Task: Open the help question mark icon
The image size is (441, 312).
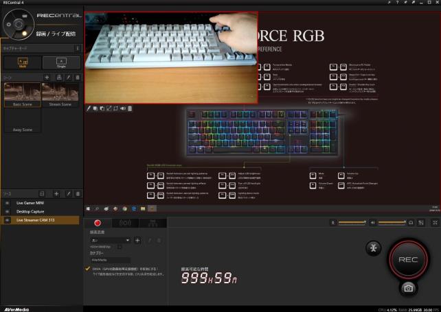Action: click(397, 2)
